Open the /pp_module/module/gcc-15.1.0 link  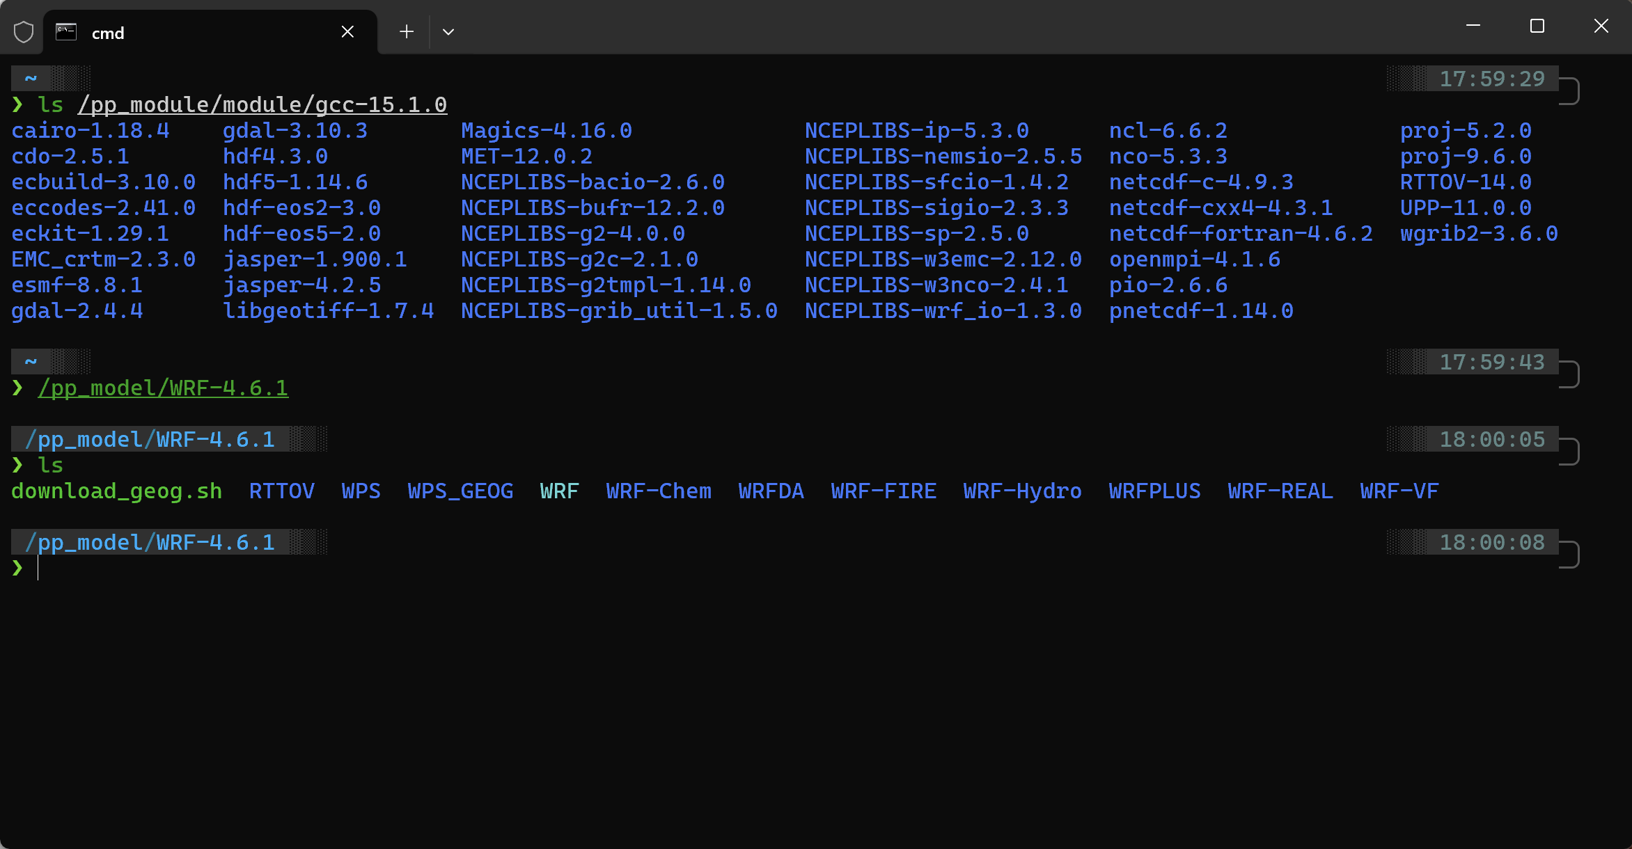tap(261, 104)
